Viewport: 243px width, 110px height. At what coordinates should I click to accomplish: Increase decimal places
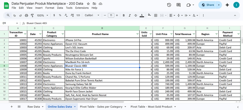[72, 15]
